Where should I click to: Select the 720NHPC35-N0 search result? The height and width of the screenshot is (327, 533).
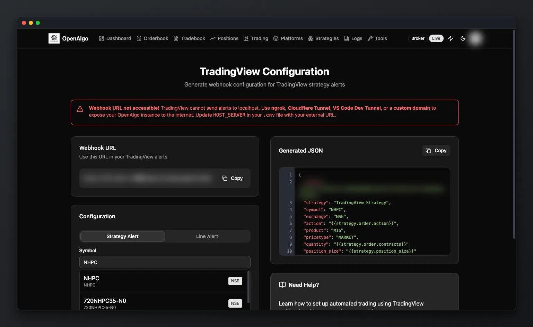163,302
